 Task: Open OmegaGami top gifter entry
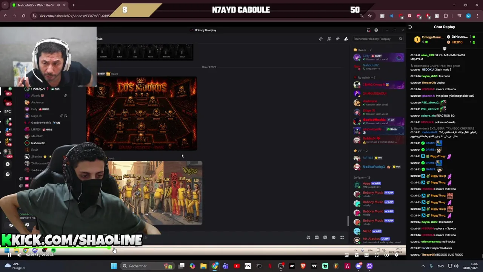tap(429, 39)
